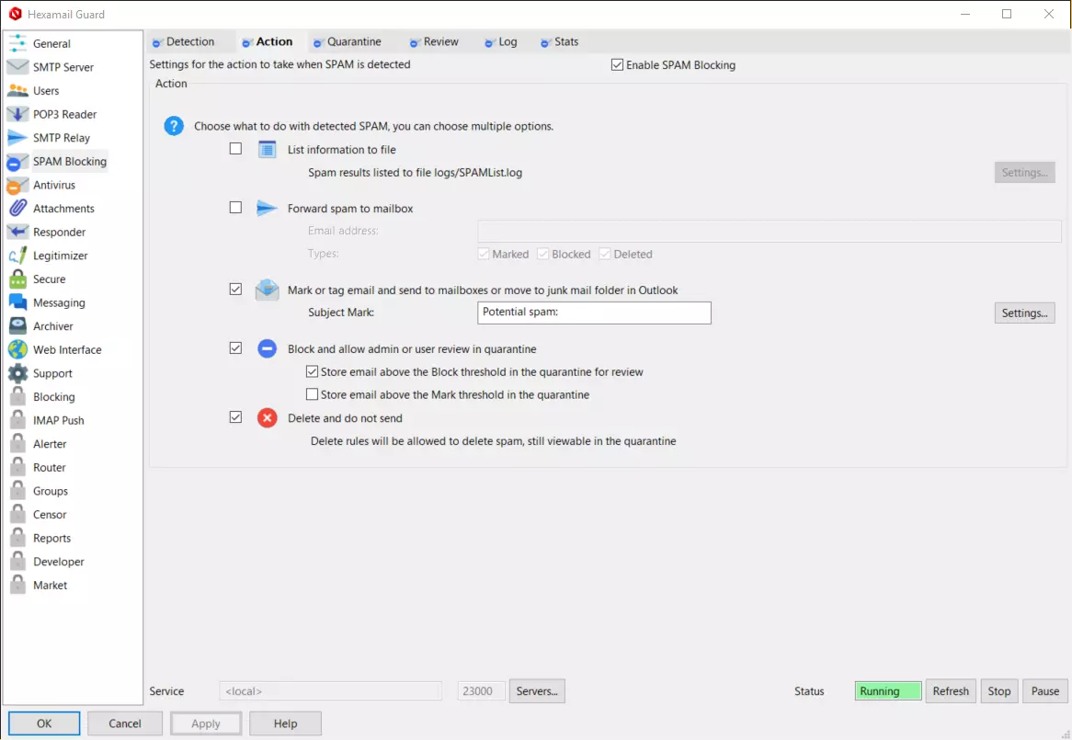Viewport: 1072px width, 740px height.
Task: Open Settings for Subject Mark option
Action: [1024, 313]
